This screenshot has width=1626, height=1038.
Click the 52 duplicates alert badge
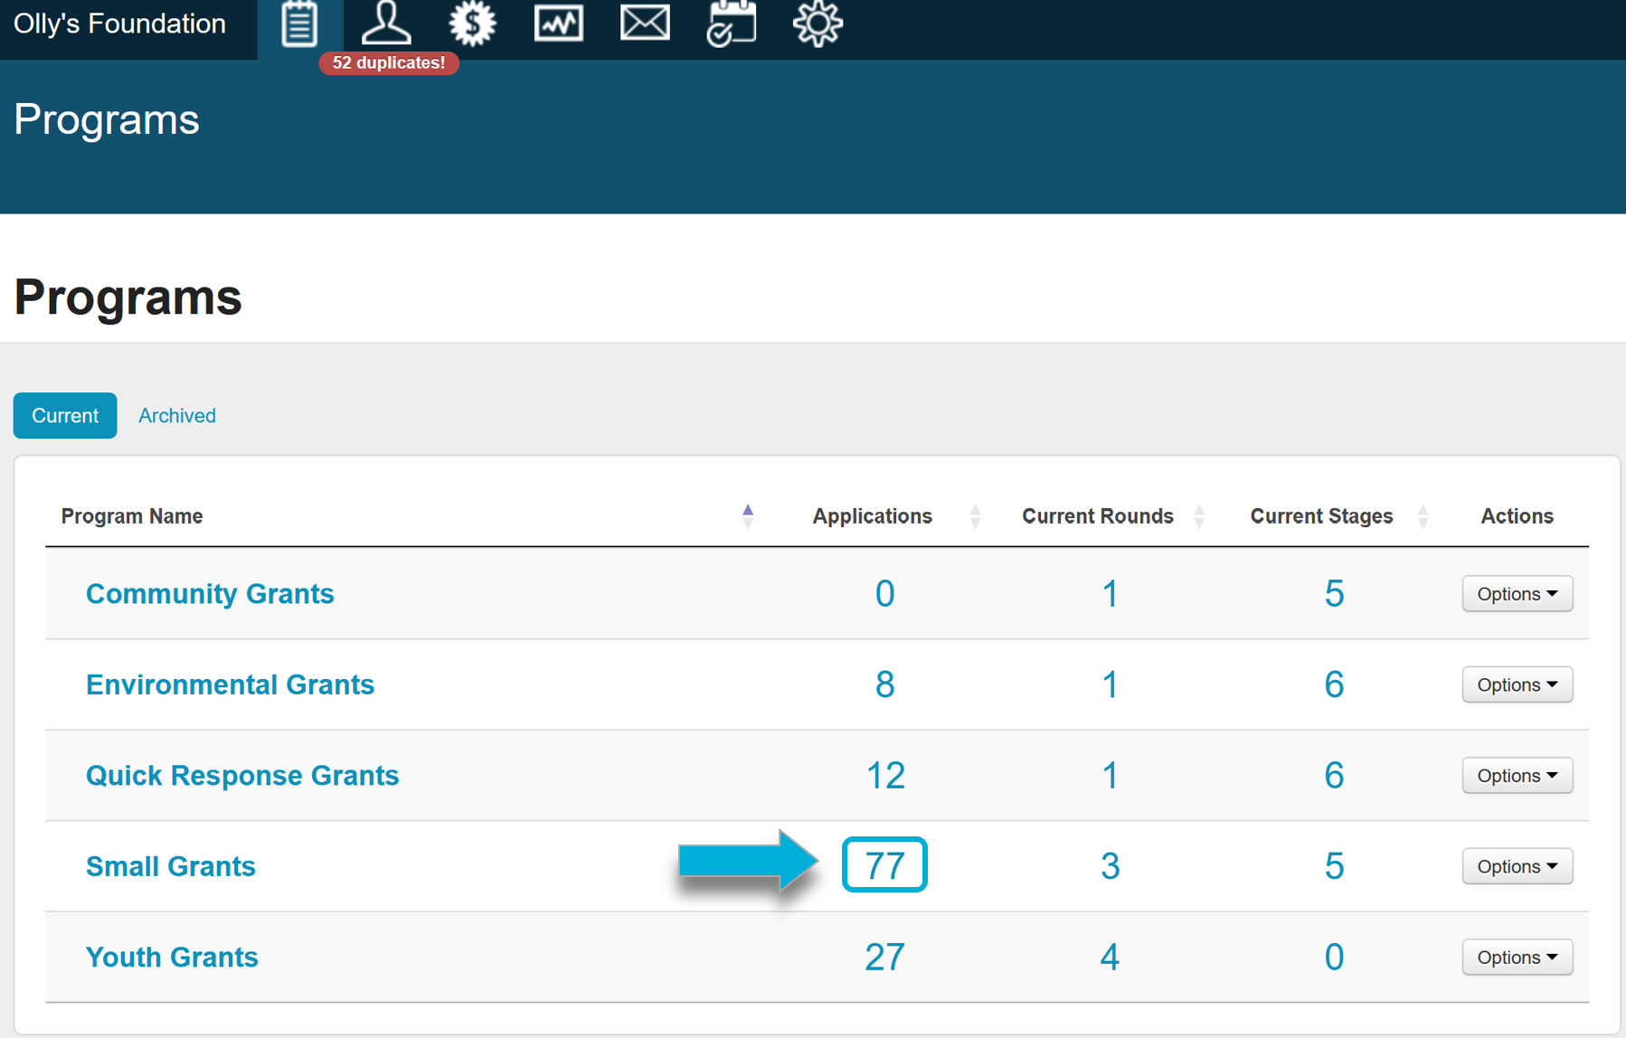pos(389,63)
